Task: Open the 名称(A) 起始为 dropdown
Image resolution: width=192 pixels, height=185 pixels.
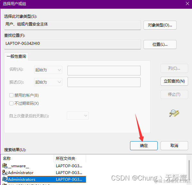Action: click(x=48, y=70)
